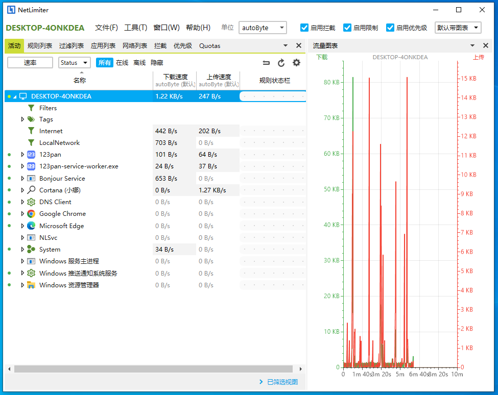Switch to the 规则列表 tab
Image resolution: width=498 pixels, height=395 pixels.
click(40, 46)
